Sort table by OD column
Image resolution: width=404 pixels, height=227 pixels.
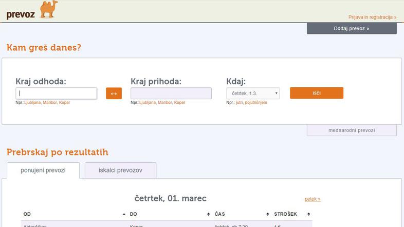pyautogui.click(x=74, y=214)
